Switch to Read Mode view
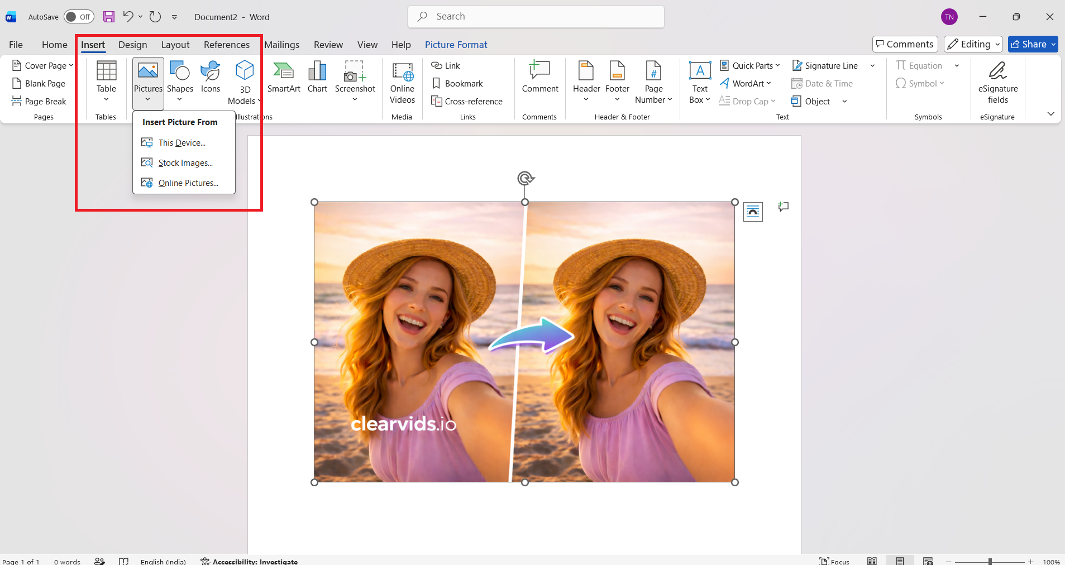 872,561
